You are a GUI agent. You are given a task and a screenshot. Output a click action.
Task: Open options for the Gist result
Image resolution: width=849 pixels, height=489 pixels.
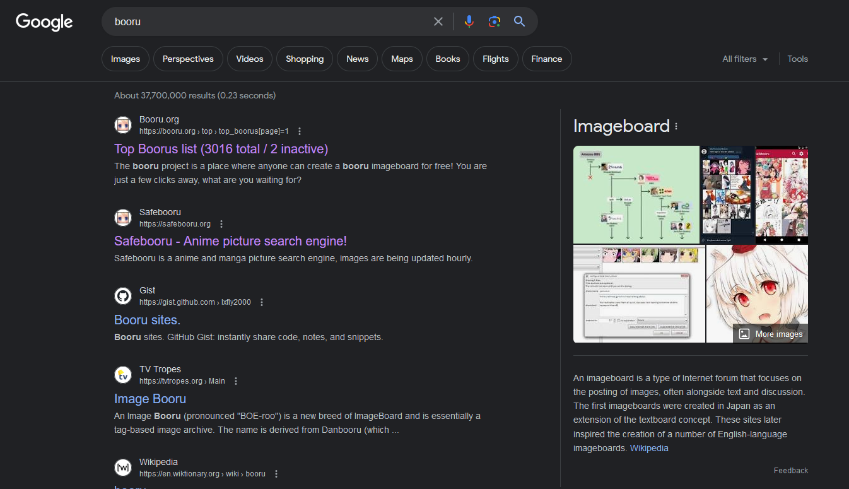click(x=262, y=302)
